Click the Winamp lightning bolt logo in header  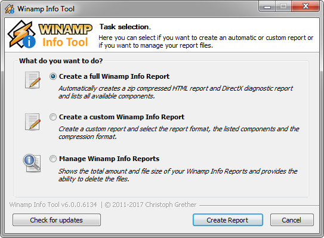[x=21, y=34]
